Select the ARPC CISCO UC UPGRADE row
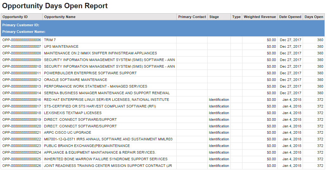 point(67,132)
